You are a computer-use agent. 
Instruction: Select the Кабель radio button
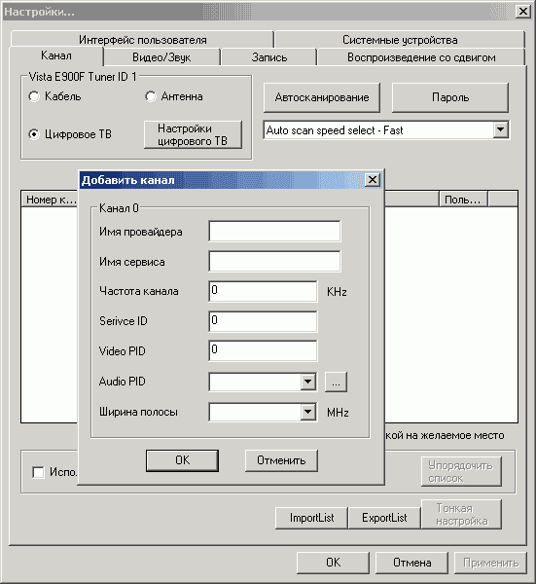pos(34,96)
